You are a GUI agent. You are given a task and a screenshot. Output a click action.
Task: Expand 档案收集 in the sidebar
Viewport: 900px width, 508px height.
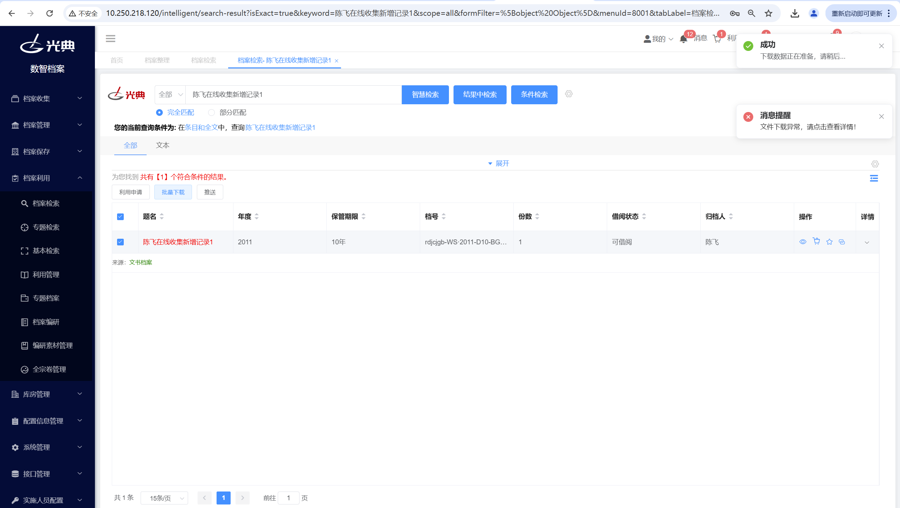[47, 98]
